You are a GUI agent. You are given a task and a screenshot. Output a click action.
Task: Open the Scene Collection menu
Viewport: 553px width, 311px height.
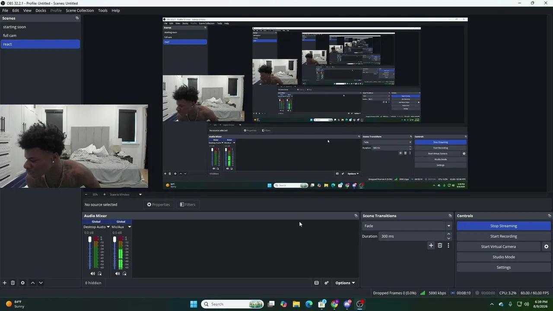click(79, 10)
